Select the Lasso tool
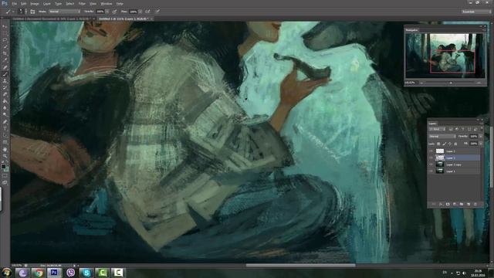 pyautogui.click(x=5, y=40)
